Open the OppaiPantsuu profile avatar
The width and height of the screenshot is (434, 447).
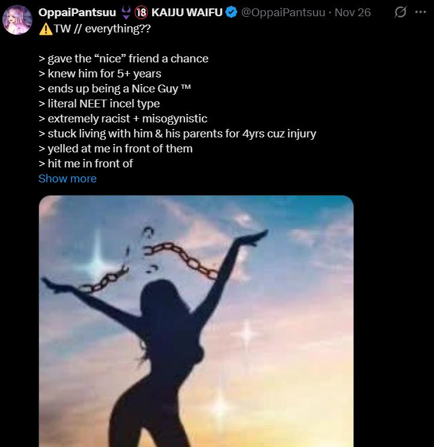point(17,20)
